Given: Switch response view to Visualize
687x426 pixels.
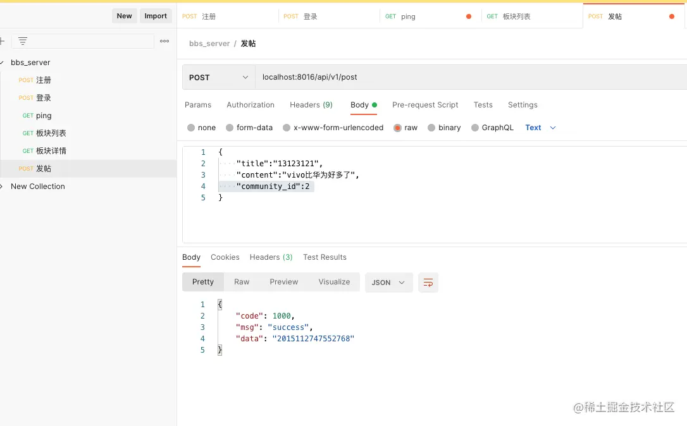Looking at the screenshot, I should tap(334, 282).
